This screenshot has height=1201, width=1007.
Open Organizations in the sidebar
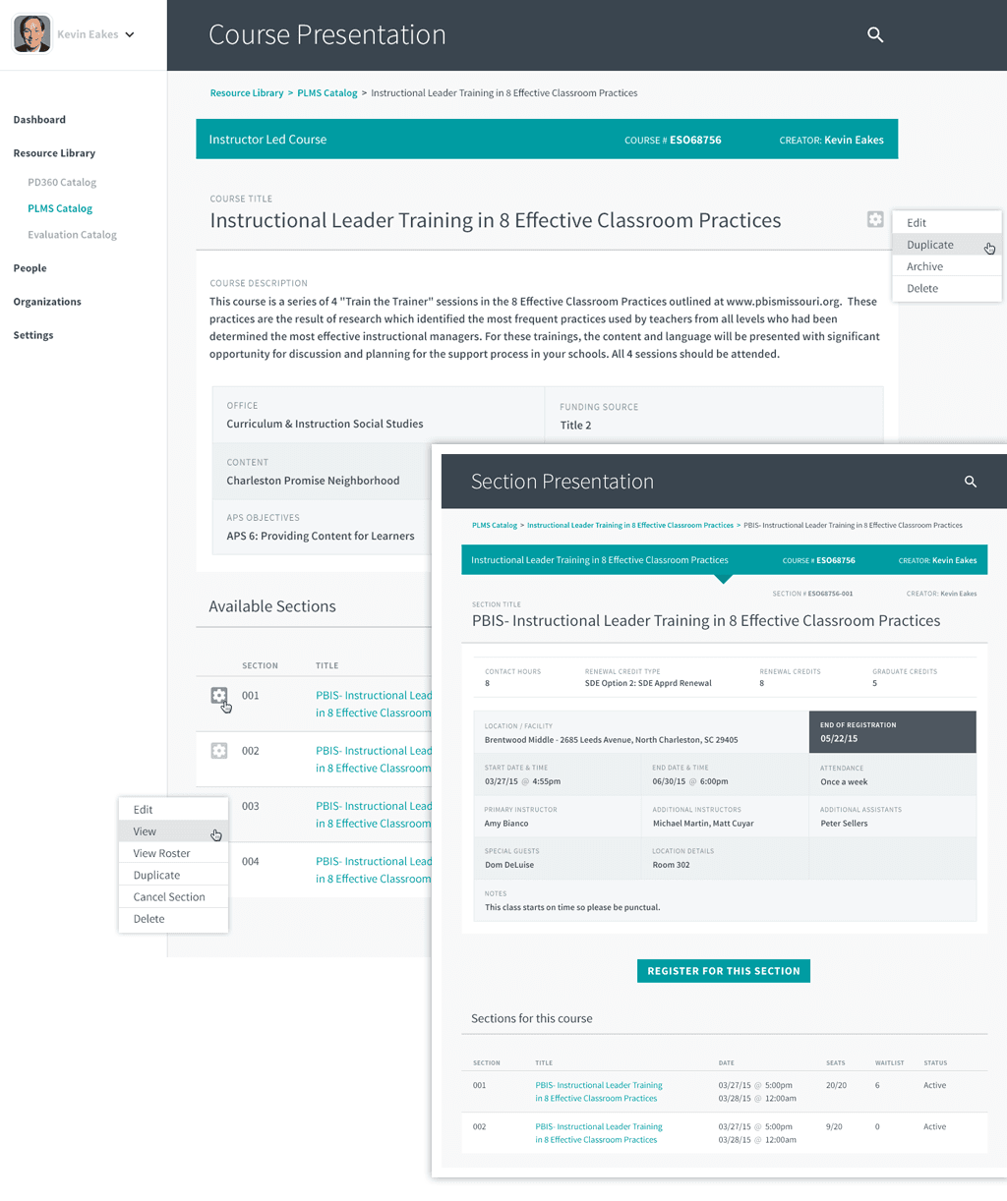pos(47,302)
